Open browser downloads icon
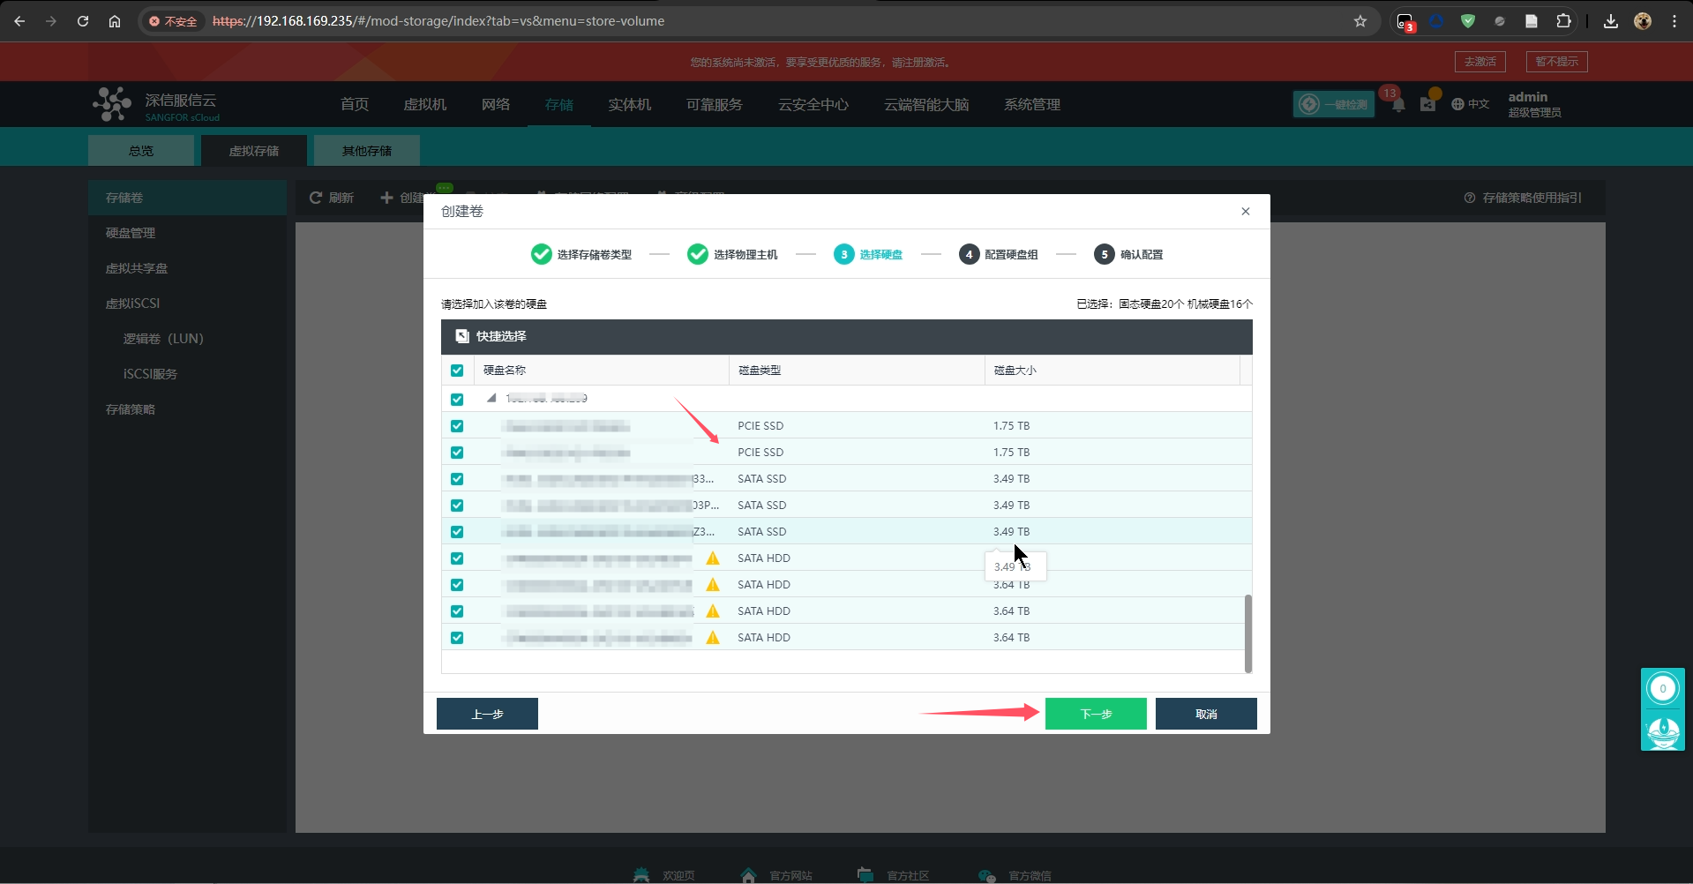This screenshot has width=1693, height=884. pyautogui.click(x=1611, y=21)
